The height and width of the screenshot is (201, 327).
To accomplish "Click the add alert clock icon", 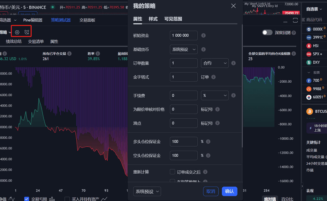I will [x=27, y=32].
